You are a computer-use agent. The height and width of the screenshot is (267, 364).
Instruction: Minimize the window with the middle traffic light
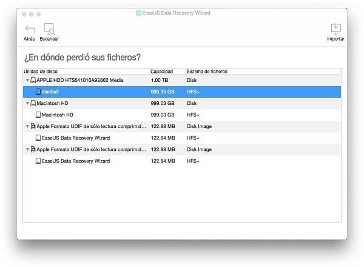point(32,14)
